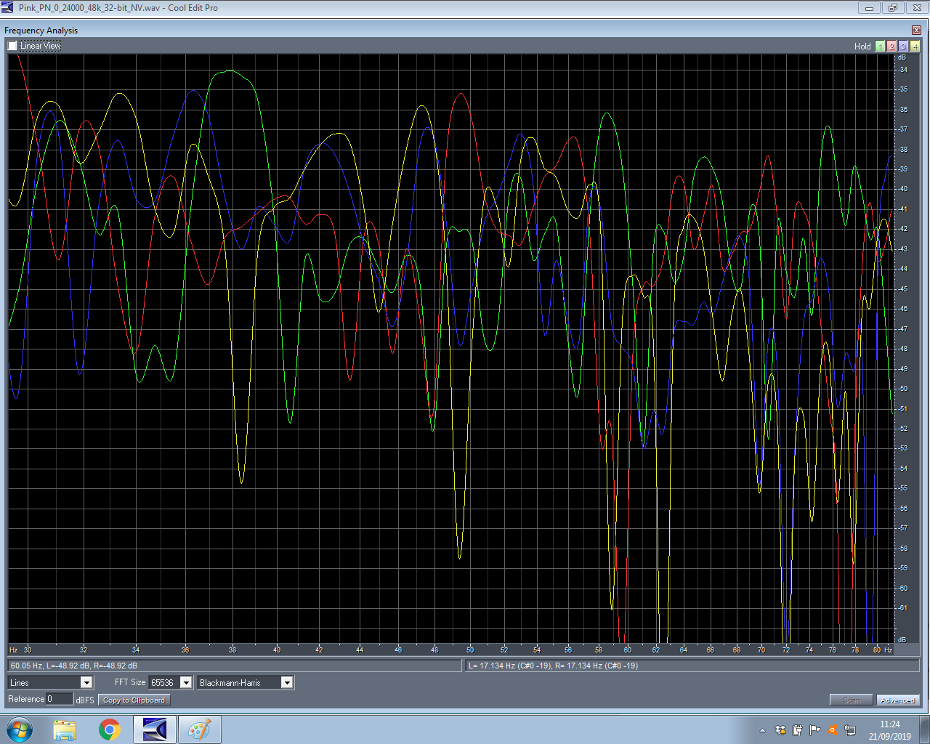Click the Dropbox tray icon
Viewport: 930px width, 744px height.
[x=780, y=730]
